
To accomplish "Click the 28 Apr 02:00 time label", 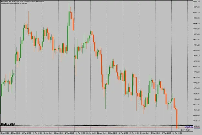I will pyautogui.click(x=177, y=133).
